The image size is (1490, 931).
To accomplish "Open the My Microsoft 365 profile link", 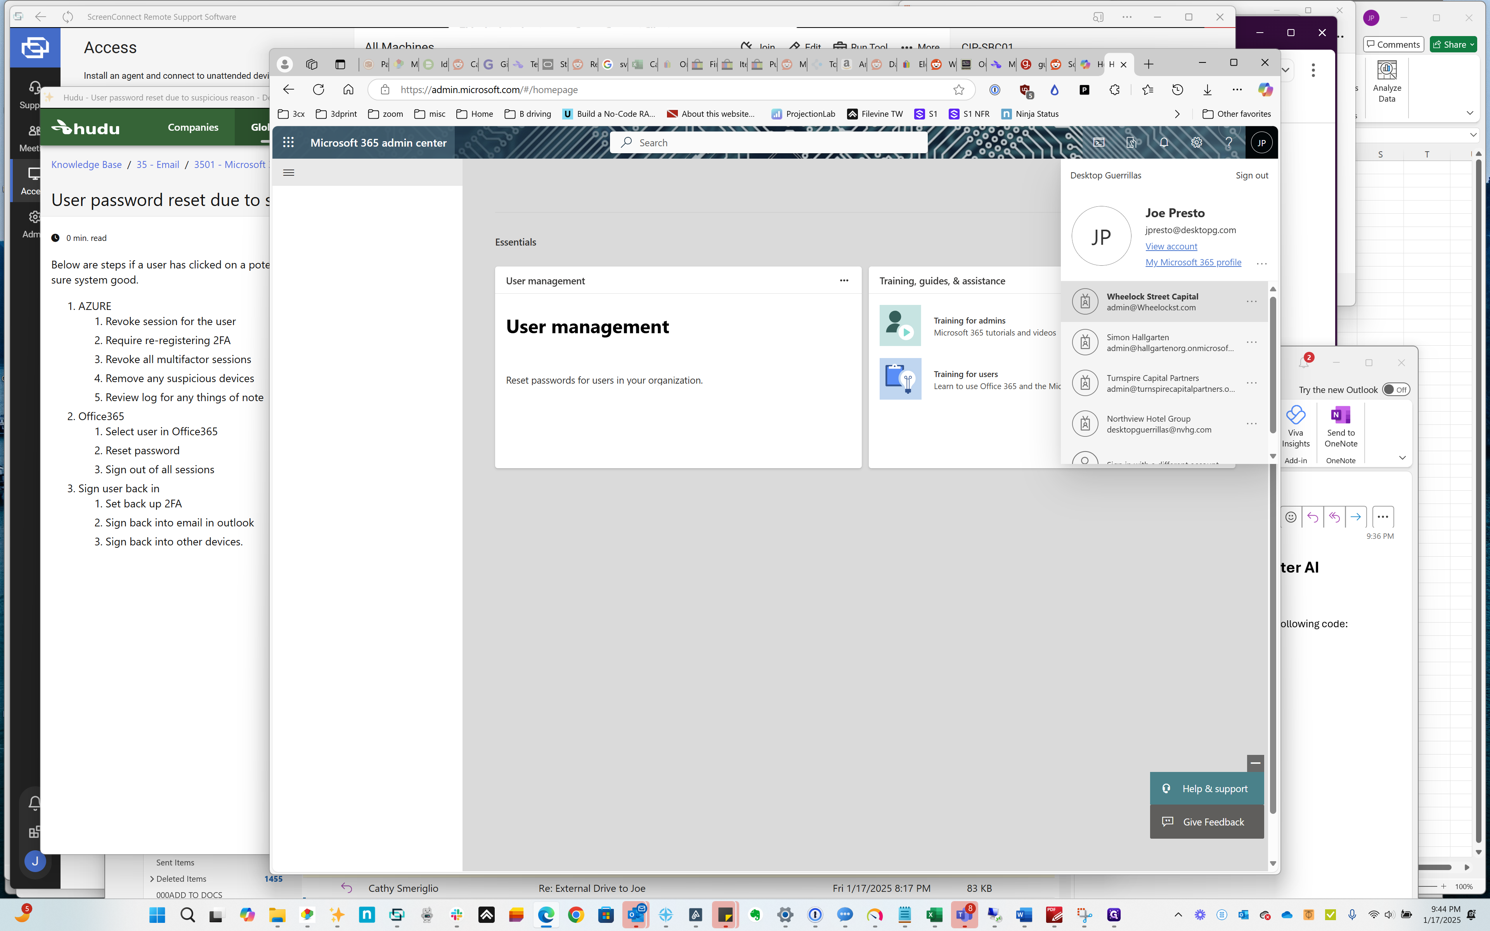I will [1193, 262].
